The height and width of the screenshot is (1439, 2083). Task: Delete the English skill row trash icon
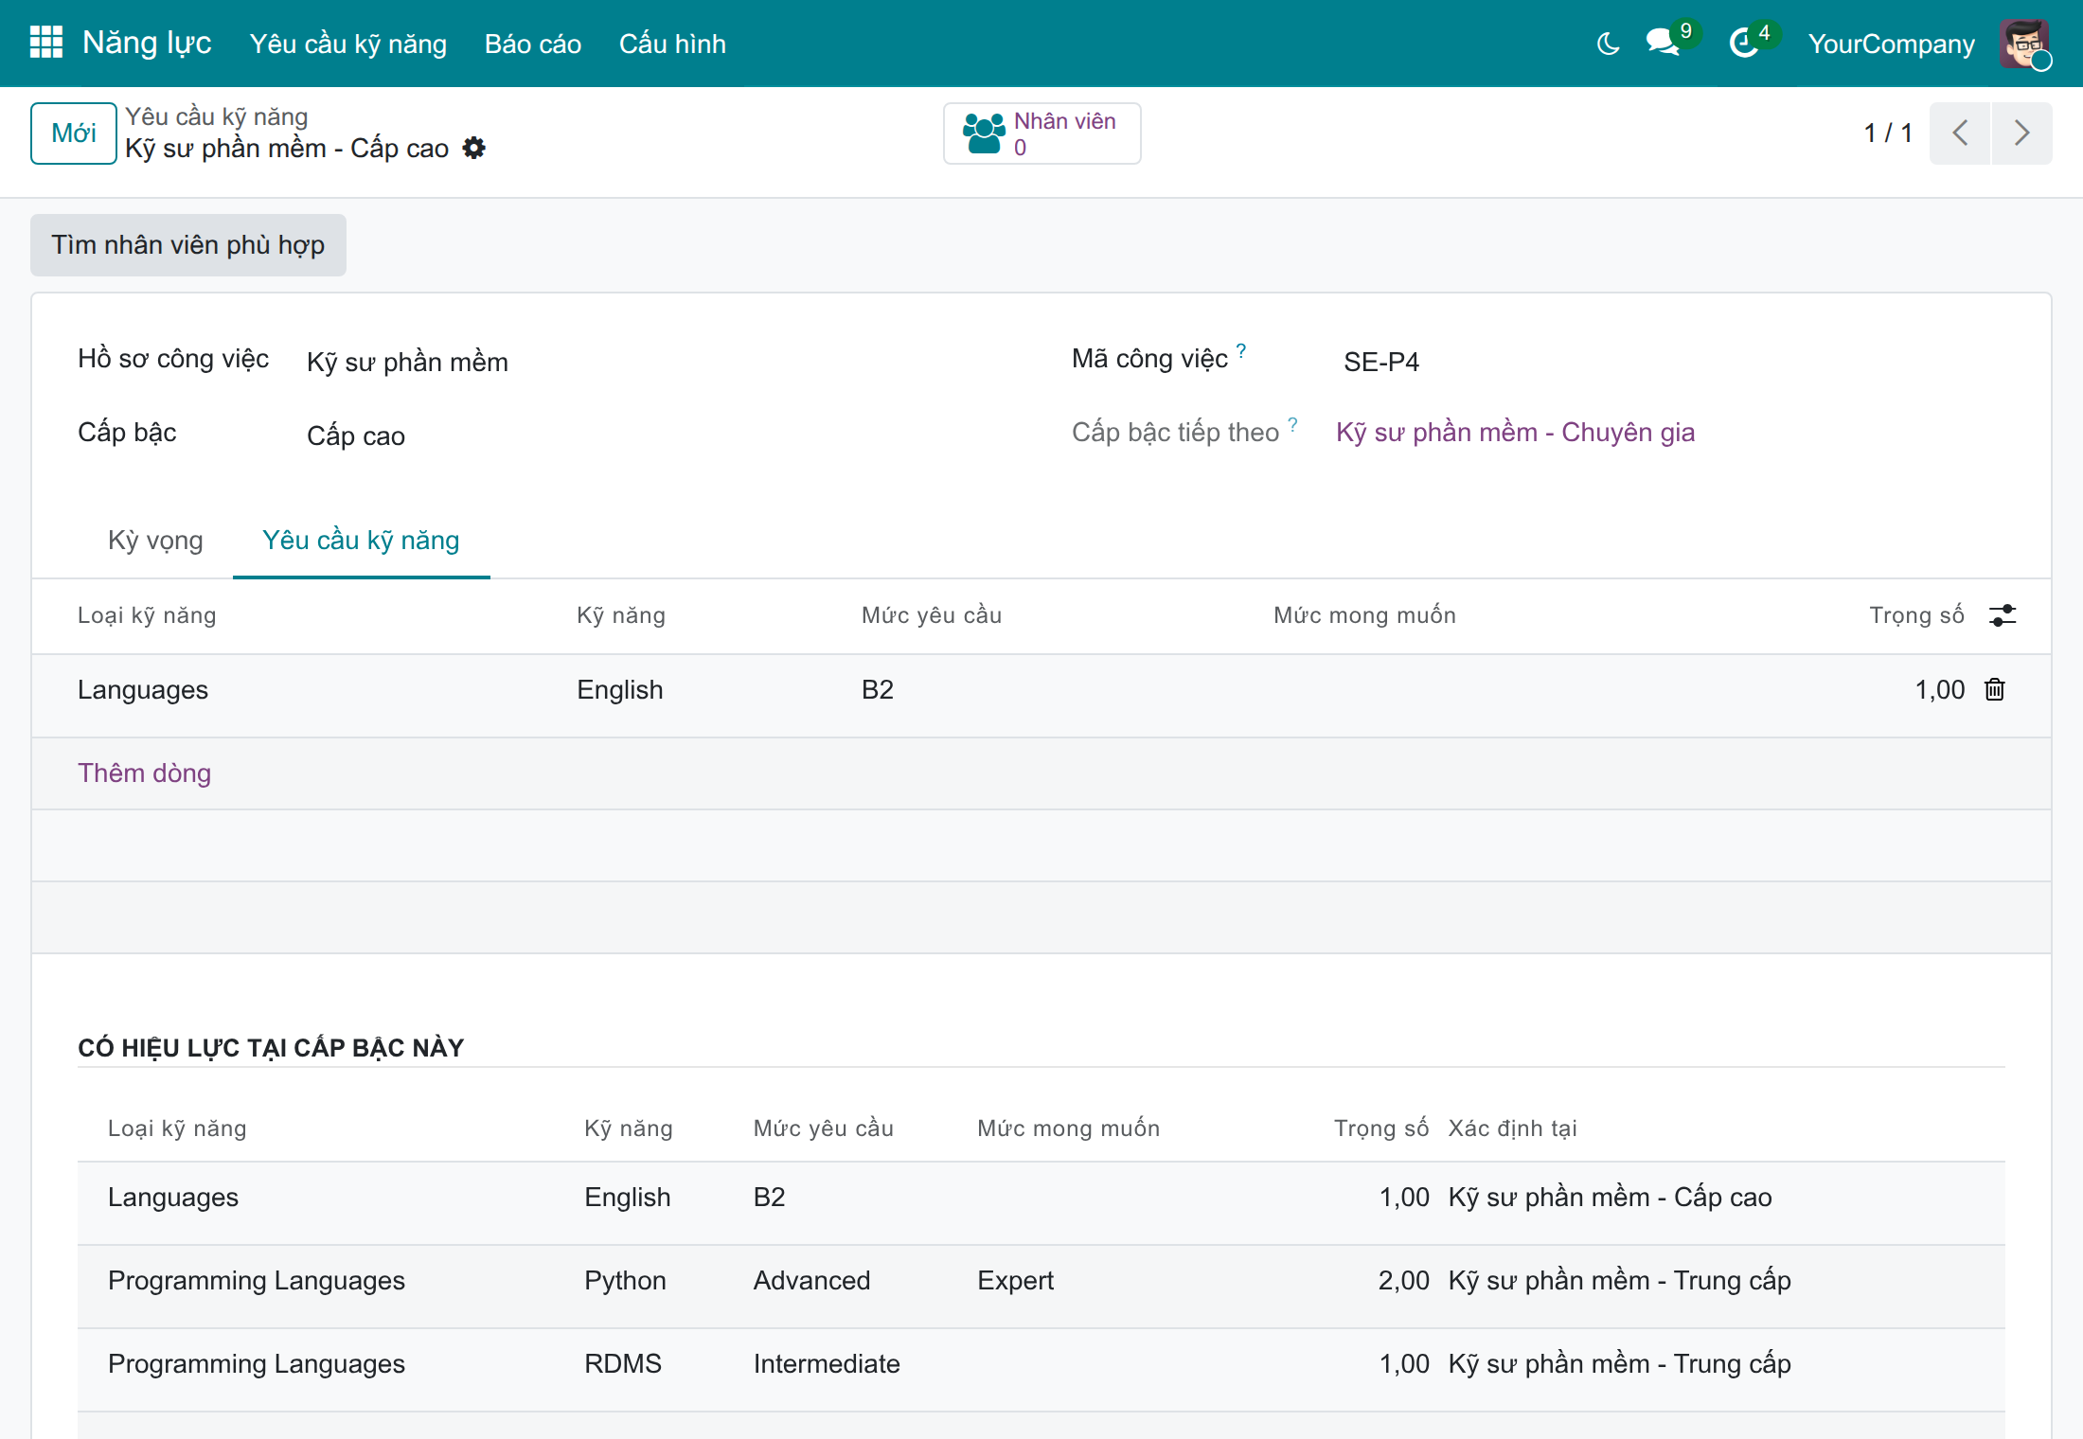(x=1995, y=689)
